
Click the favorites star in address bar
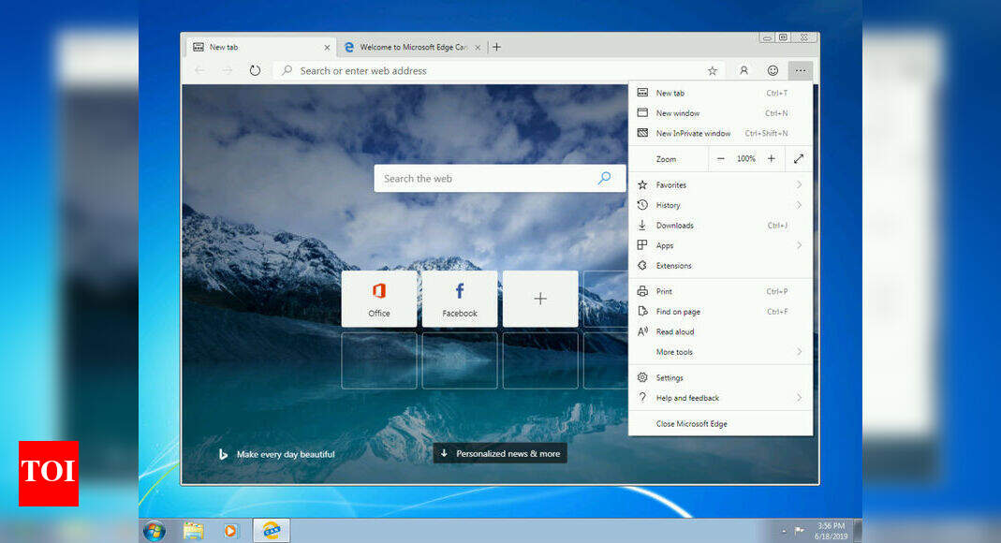coord(712,70)
